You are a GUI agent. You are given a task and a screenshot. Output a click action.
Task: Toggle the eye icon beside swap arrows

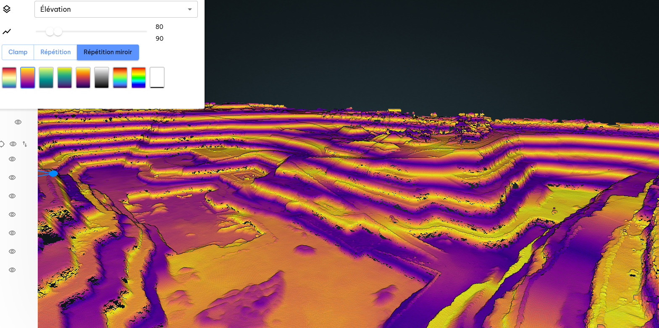pyautogui.click(x=13, y=144)
